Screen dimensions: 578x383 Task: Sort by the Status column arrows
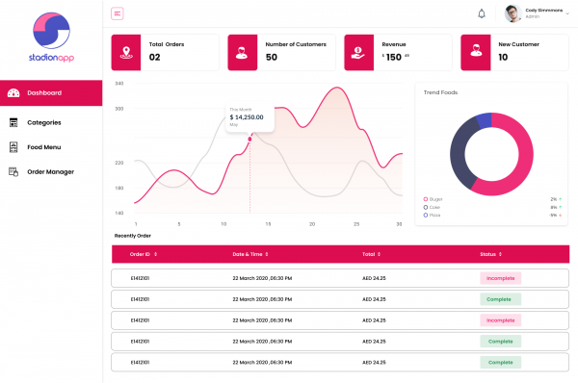coord(500,254)
